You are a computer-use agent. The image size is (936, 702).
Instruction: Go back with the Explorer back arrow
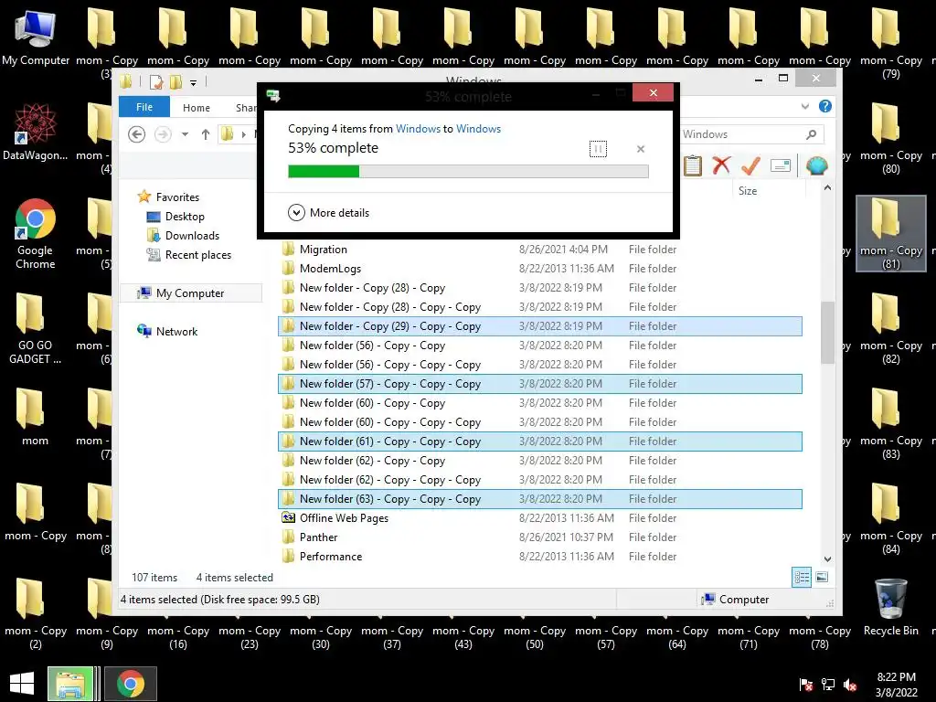pyautogui.click(x=137, y=134)
